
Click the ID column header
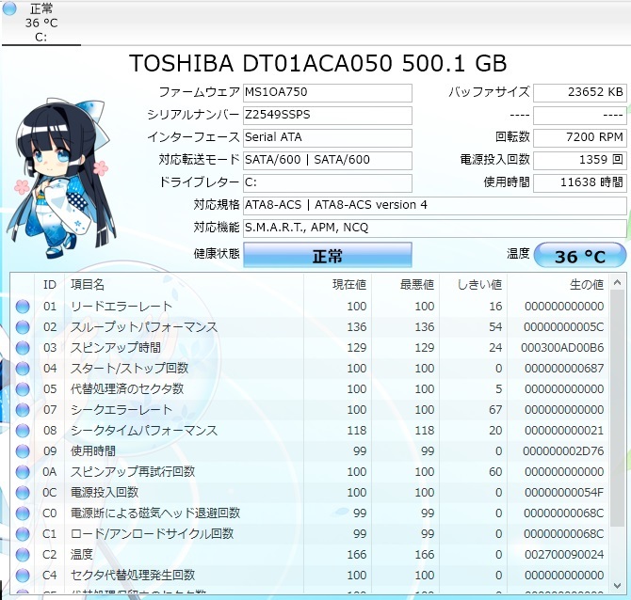[x=50, y=285]
